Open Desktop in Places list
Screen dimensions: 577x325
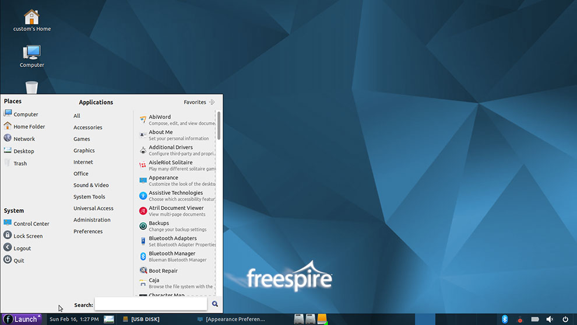[19, 151]
